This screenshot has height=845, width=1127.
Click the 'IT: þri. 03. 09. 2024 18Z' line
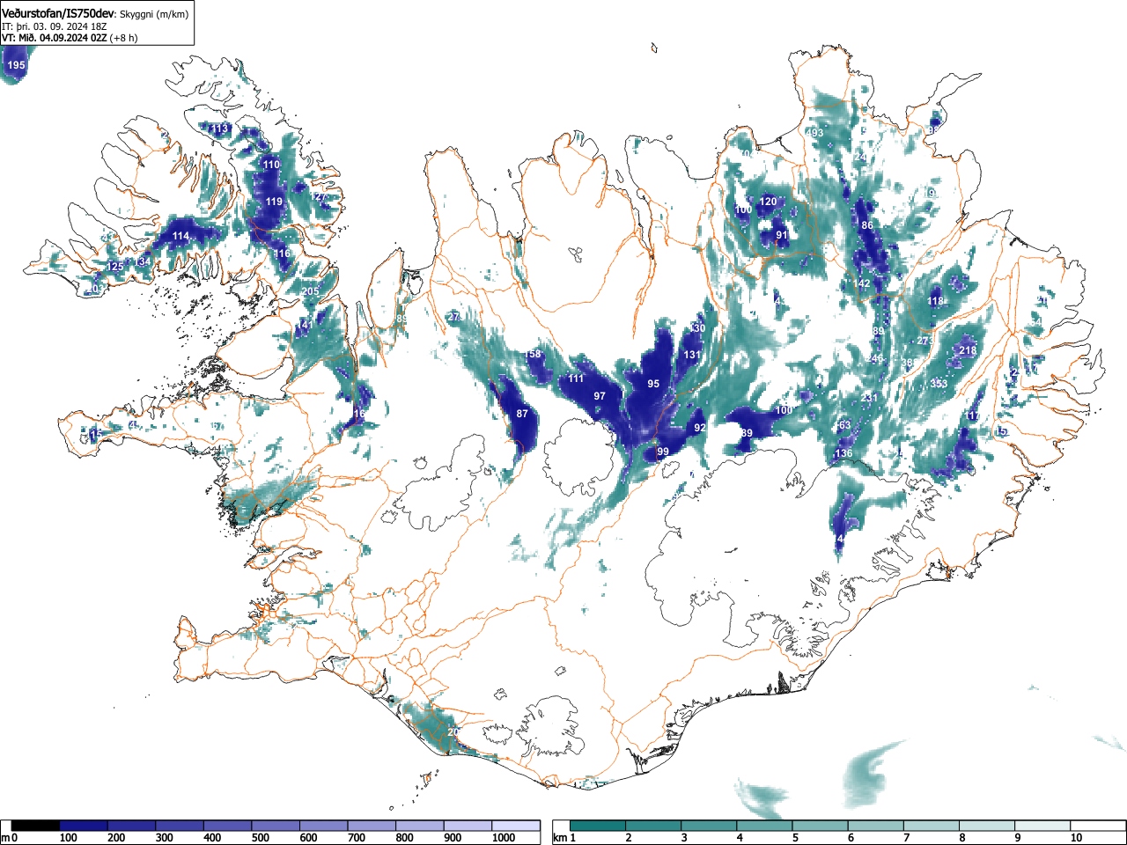pyautogui.click(x=54, y=26)
